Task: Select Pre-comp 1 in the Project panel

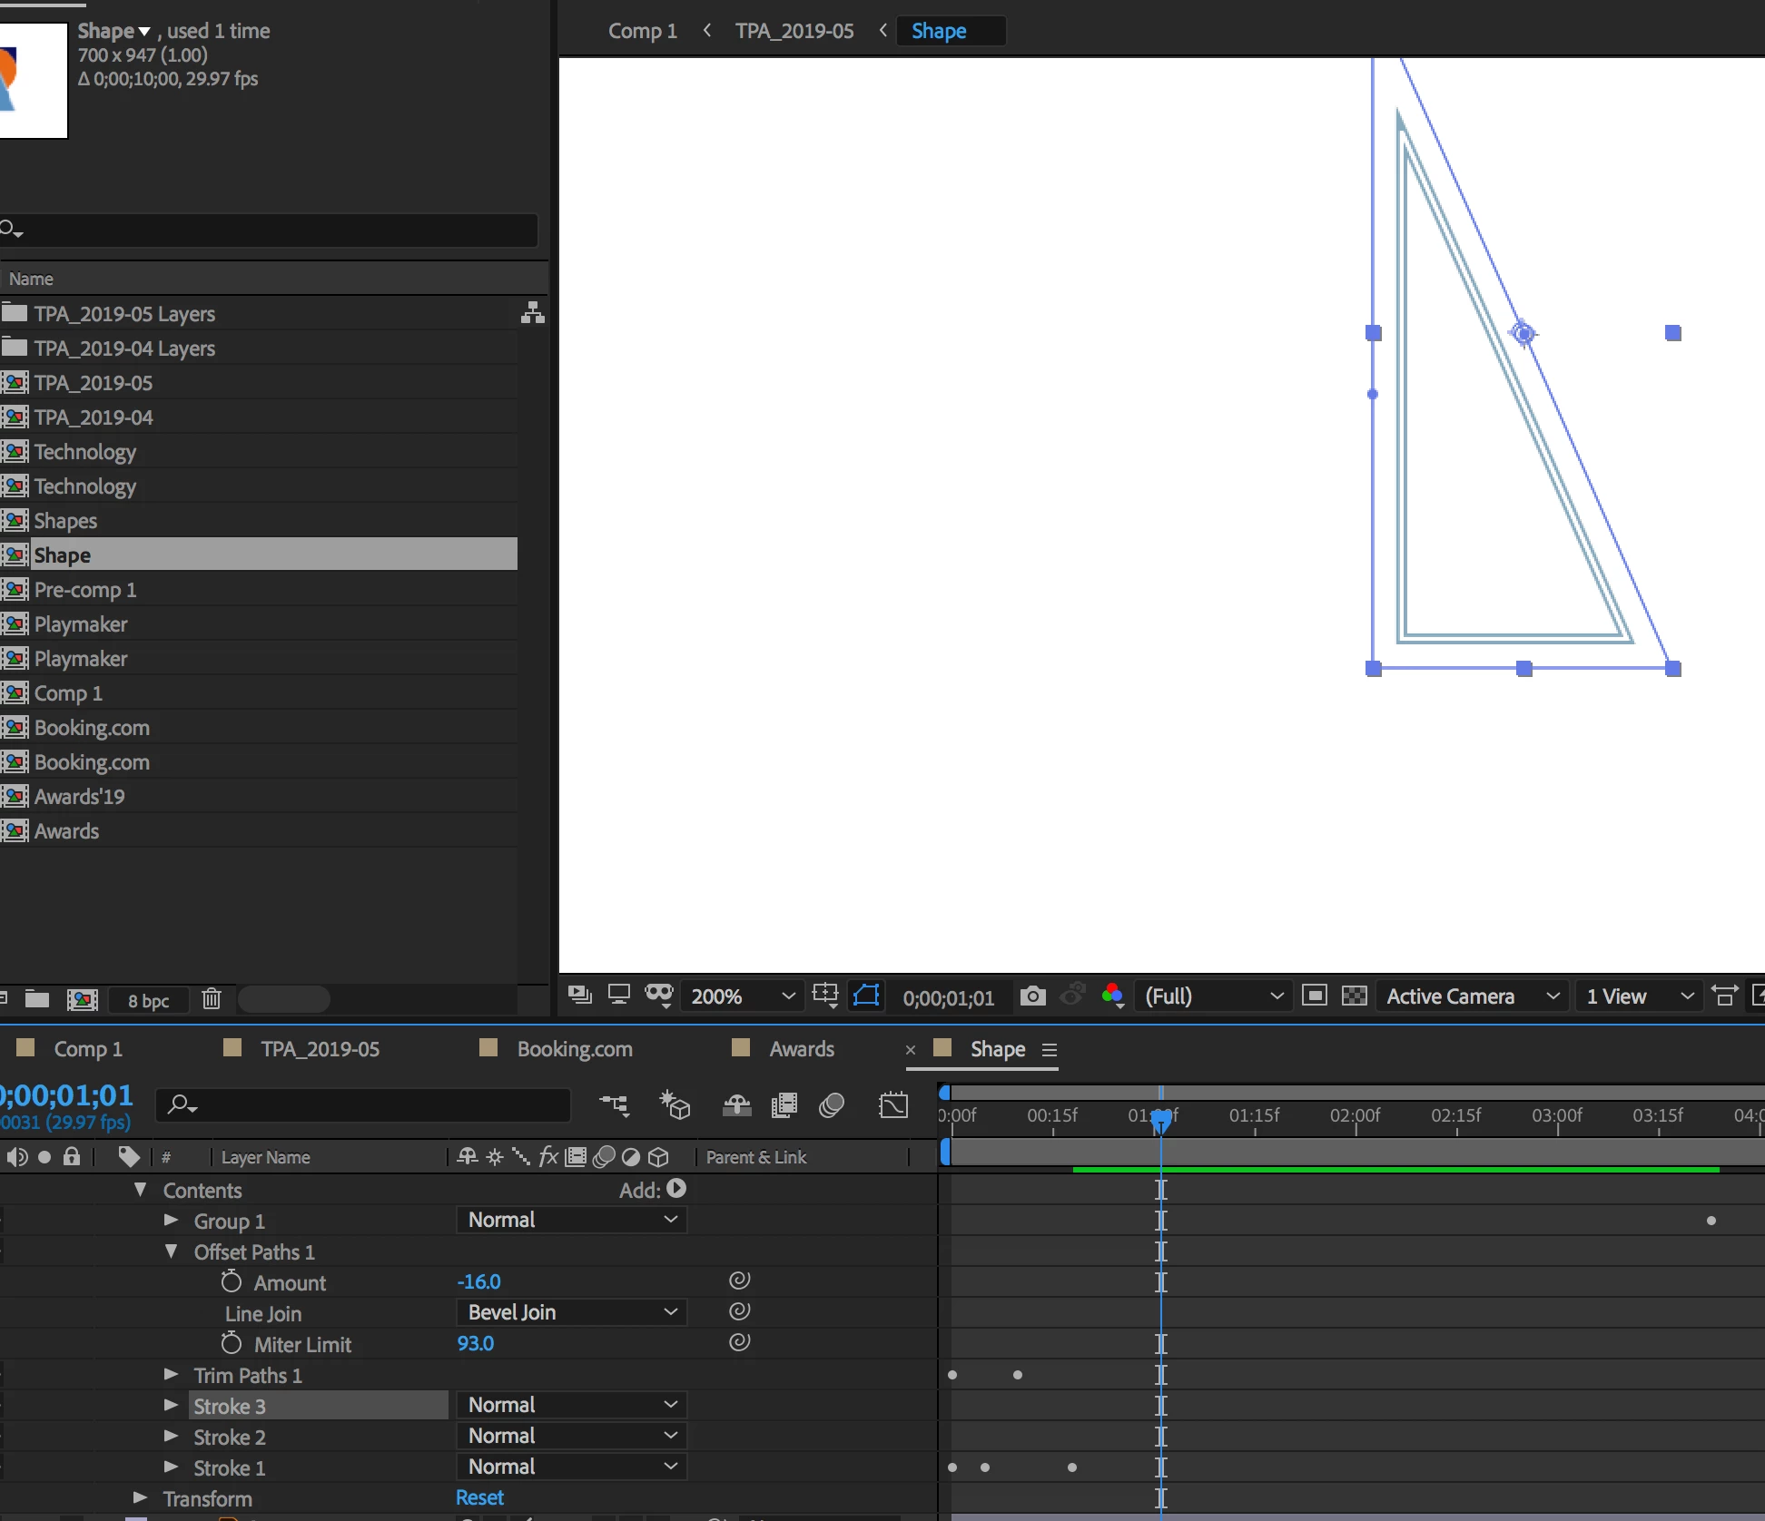Action: click(85, 590)
